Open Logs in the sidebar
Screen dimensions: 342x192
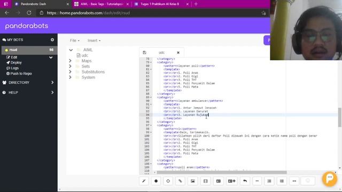(x=12, y=68)
